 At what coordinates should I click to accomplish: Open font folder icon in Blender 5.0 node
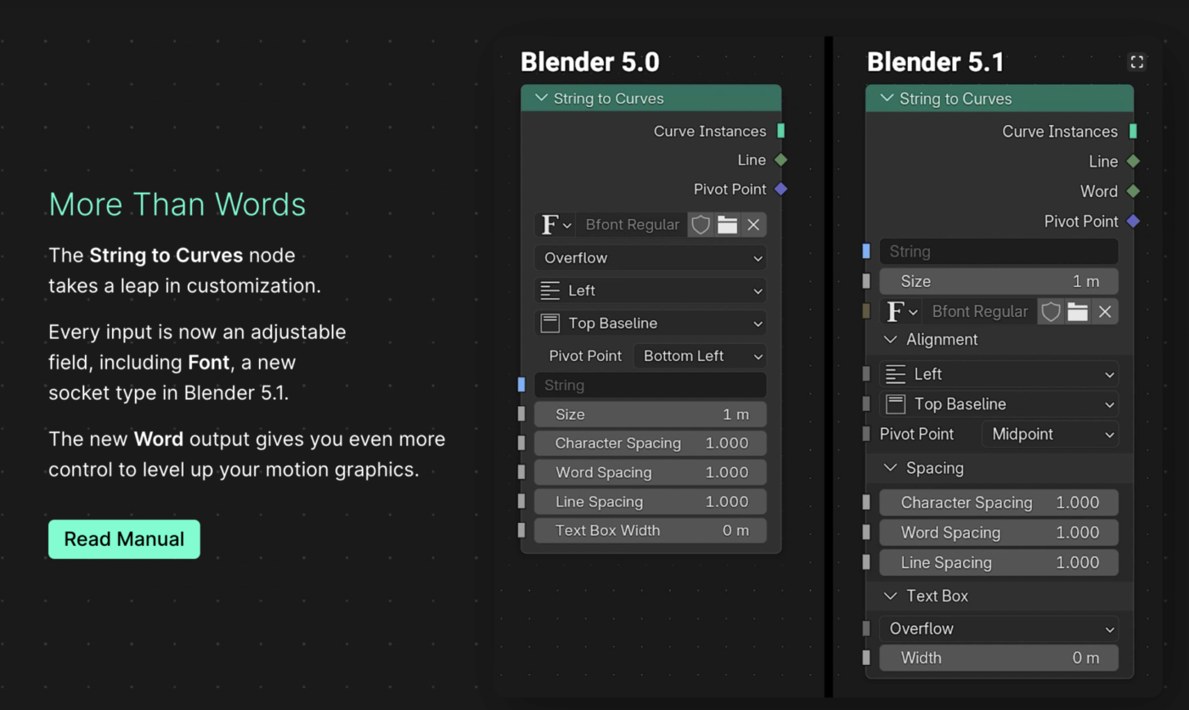[x=727, y=224]
